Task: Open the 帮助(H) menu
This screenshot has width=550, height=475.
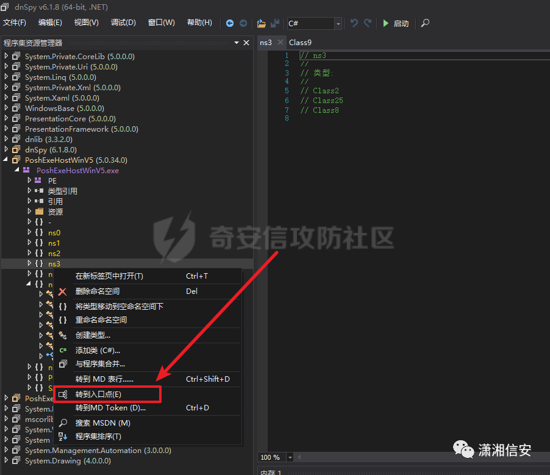Action: pos(199,23)
